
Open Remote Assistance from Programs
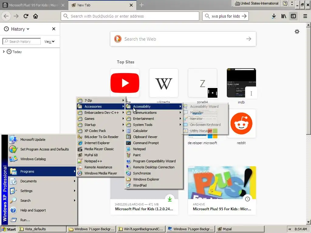[101, 167]
